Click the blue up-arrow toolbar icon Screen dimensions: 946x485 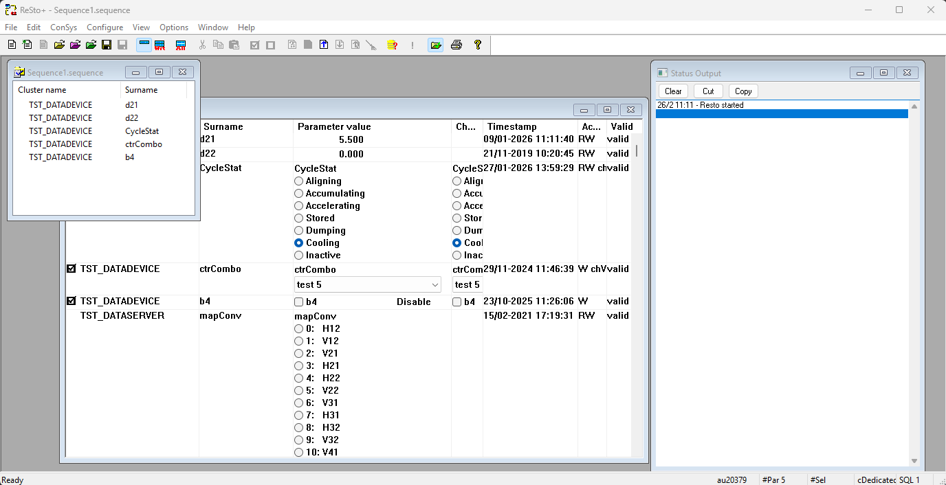[324, 45]
